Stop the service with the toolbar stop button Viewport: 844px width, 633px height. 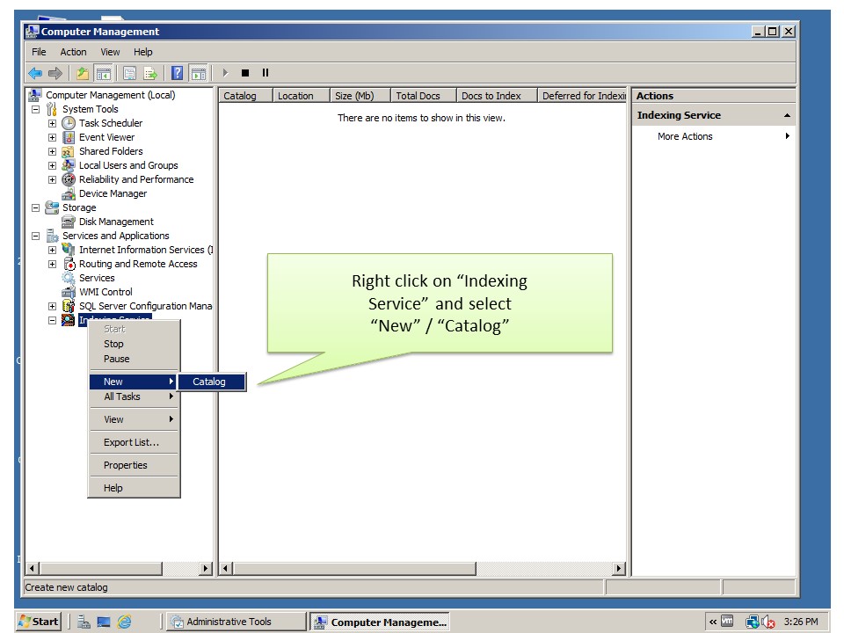245,73
